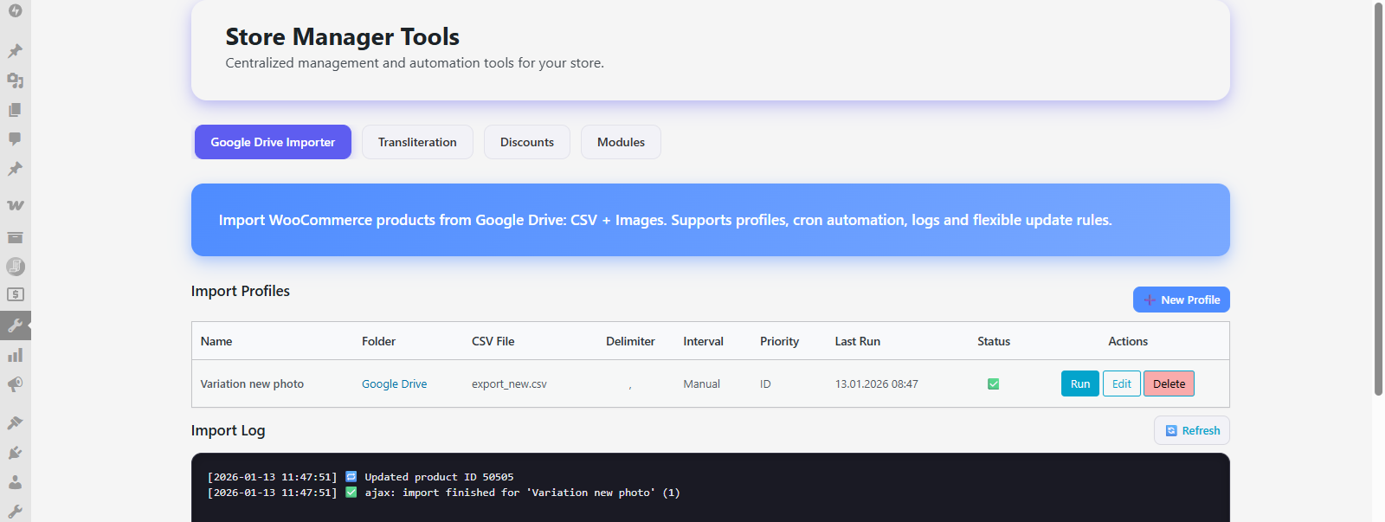Click the 'Import Log' heading

229,430
